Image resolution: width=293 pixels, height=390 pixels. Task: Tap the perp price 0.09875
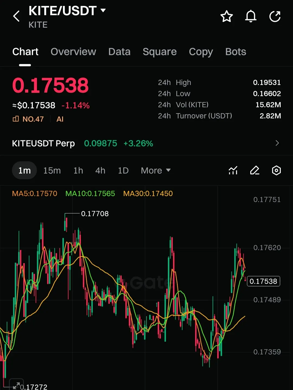pos(101,143)
